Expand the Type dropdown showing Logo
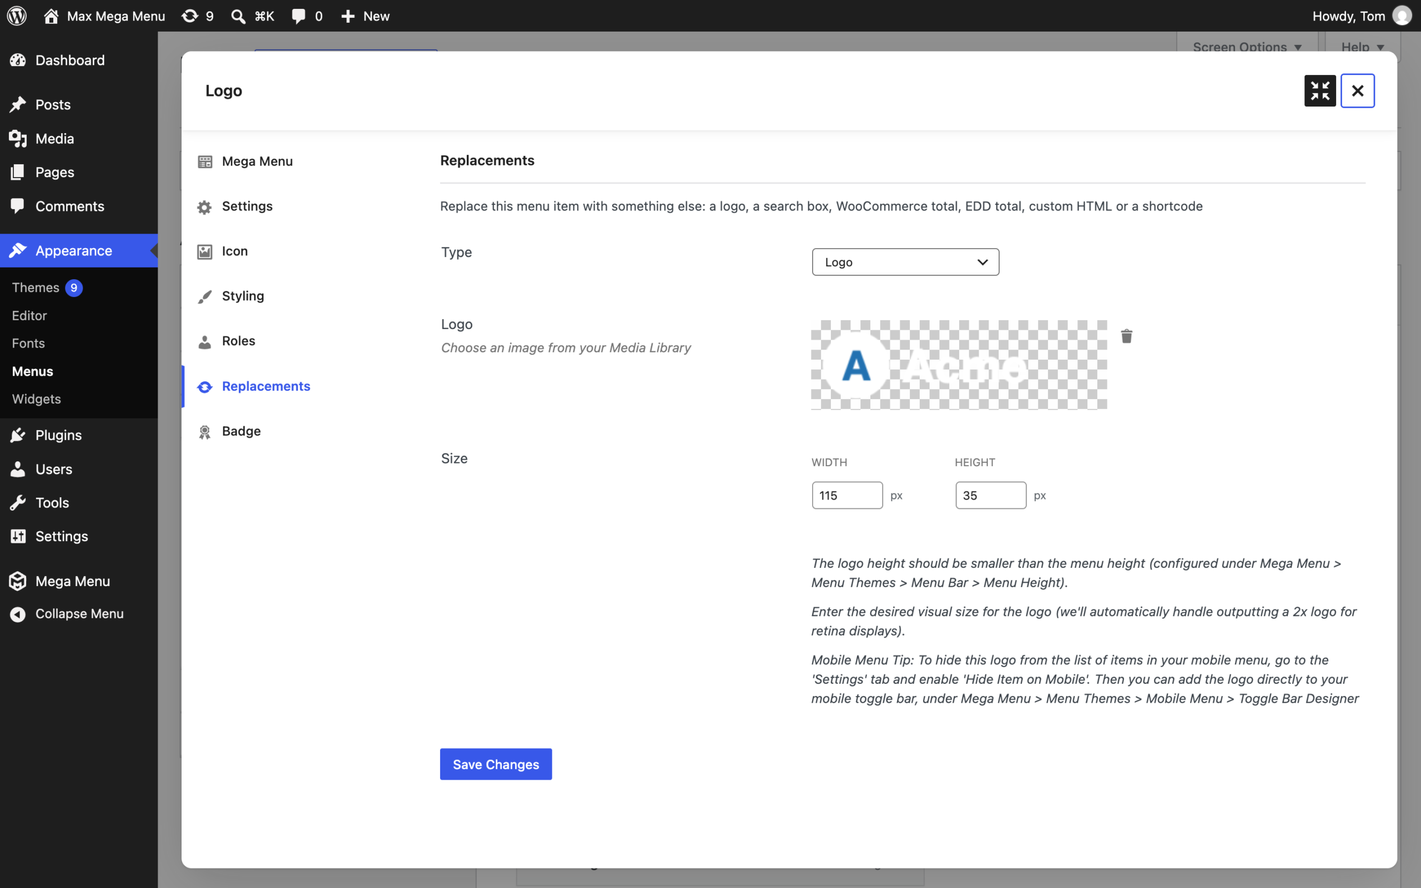Viewport: 1421px width, 888px height. (x=905, y=262)
